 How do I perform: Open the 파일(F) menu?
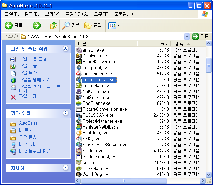(x=12, y=14)
